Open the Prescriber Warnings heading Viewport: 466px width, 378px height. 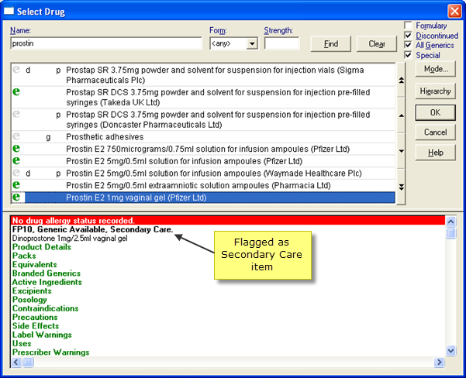pyautogui.click(x=50, y=352)
